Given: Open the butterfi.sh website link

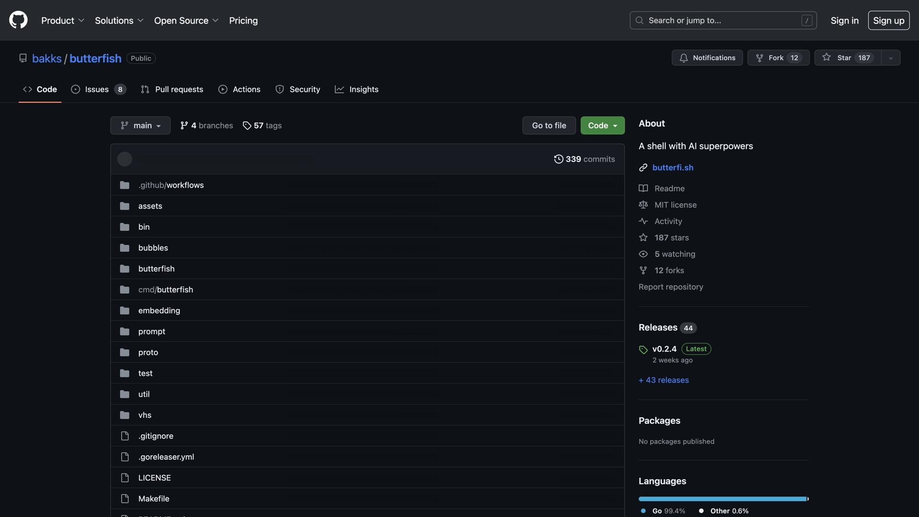Looking at the screenshot, I should coord(672,168).
